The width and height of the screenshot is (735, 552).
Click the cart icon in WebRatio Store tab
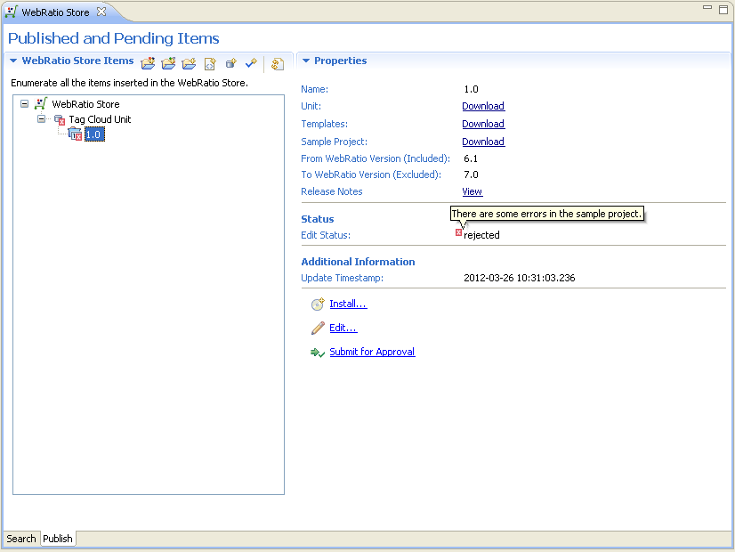click(12, 12)
